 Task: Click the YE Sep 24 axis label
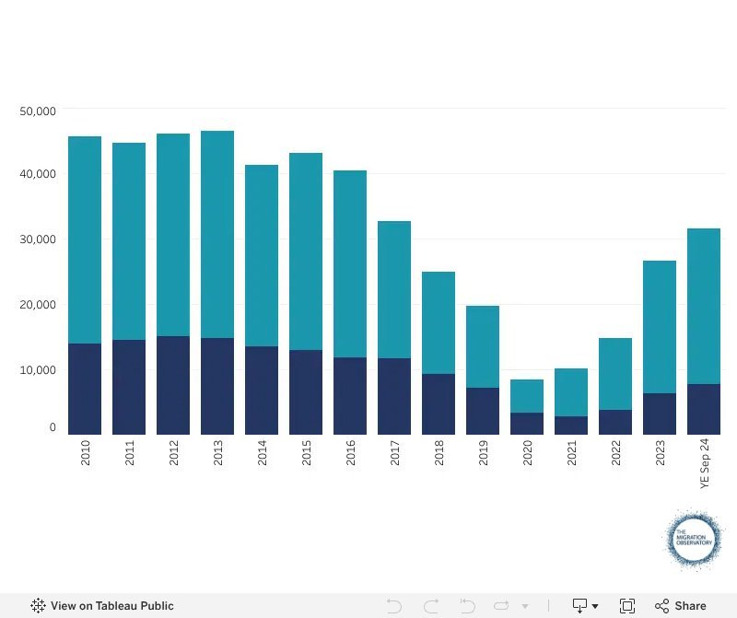click(x=704, y=464)
